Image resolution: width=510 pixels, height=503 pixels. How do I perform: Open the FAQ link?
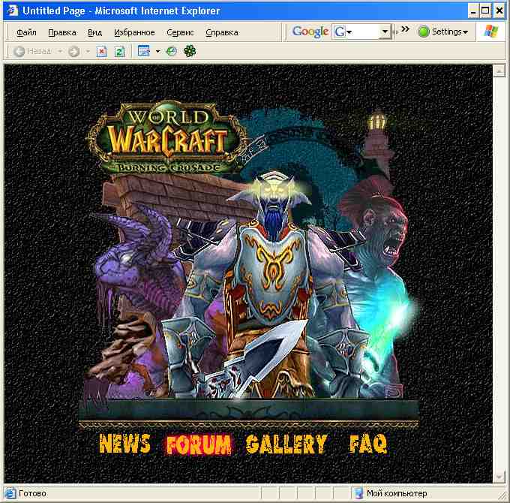click(x=367, y=444)
